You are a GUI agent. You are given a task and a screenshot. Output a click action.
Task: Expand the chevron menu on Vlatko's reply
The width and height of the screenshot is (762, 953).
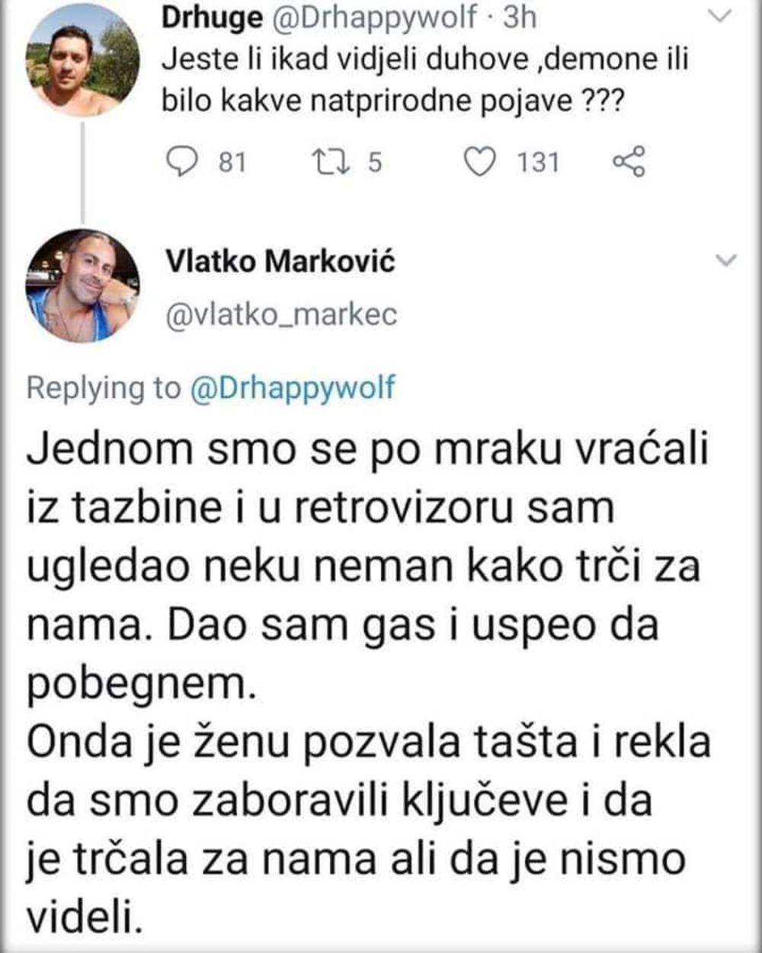click(x=728, y=262)
